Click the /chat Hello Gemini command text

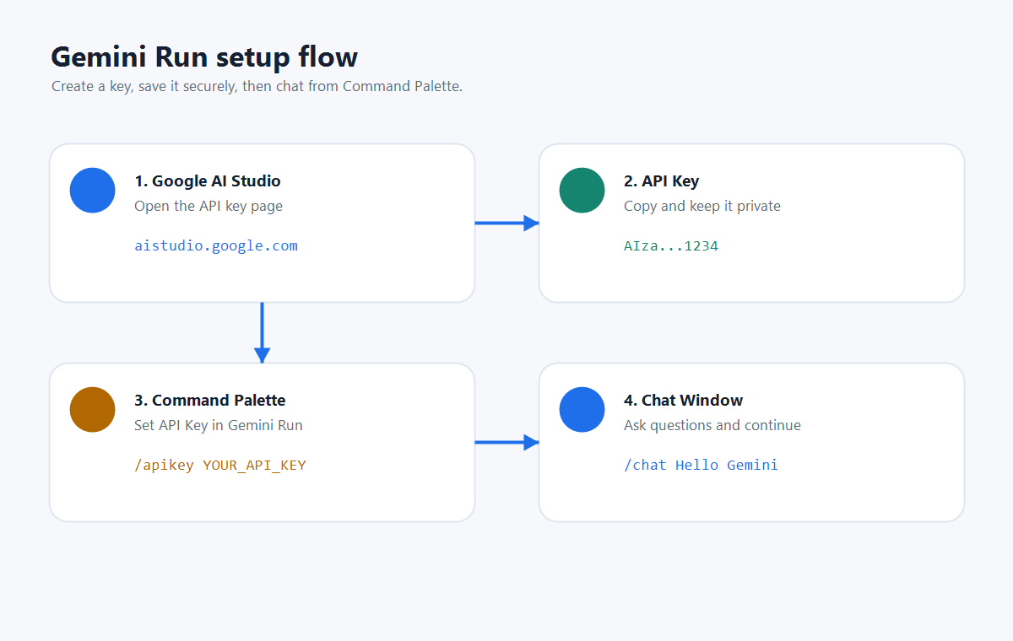[x=701, y=466]
